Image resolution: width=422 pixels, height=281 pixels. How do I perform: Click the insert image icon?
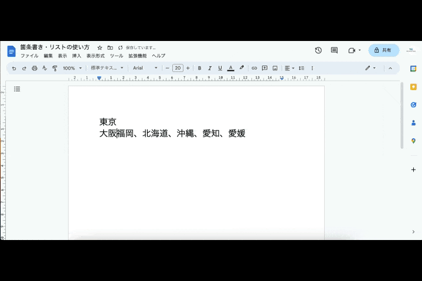click(x=275, y=68)
